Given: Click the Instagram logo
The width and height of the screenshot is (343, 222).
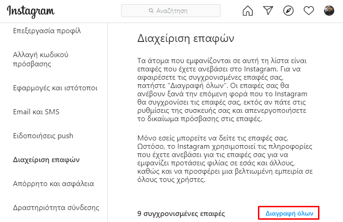Looking at the screenshot, I should pos(31,12).
